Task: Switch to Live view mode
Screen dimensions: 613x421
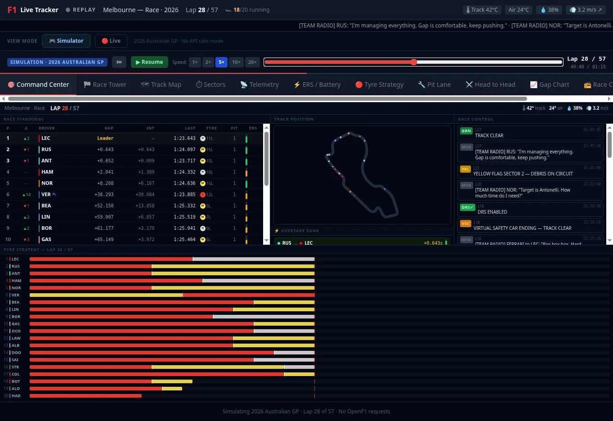Action: [x=111, y=41]
